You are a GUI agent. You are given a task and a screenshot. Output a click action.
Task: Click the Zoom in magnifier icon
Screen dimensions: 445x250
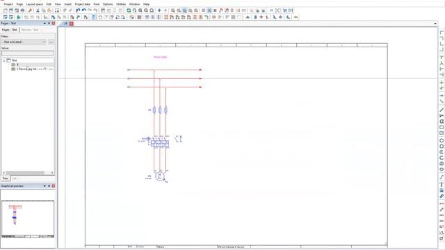coord(140,10)
